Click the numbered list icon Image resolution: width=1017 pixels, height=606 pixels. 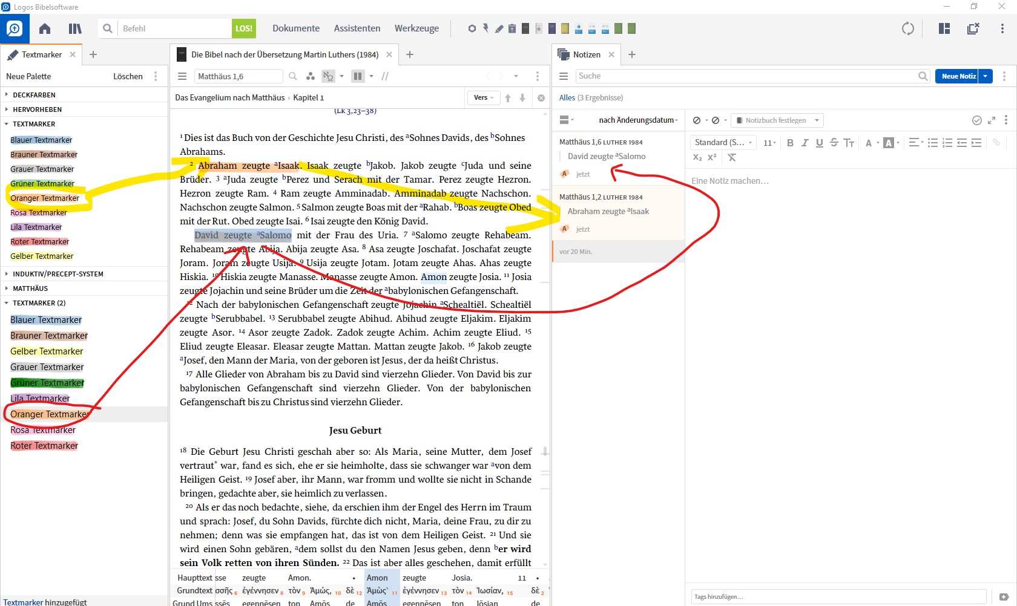[x=947, y=143]
